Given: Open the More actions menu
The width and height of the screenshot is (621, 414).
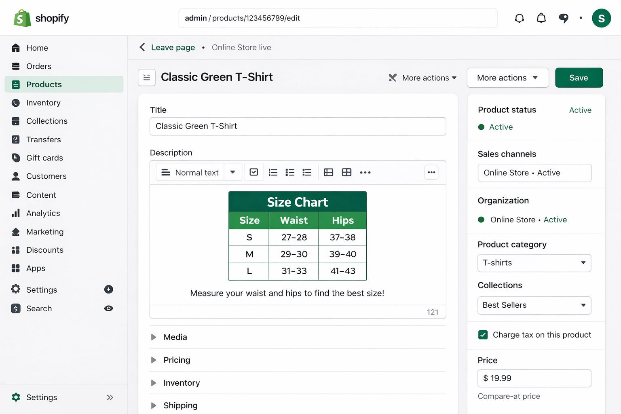Looking at the screenshot, I should point(507,78).
